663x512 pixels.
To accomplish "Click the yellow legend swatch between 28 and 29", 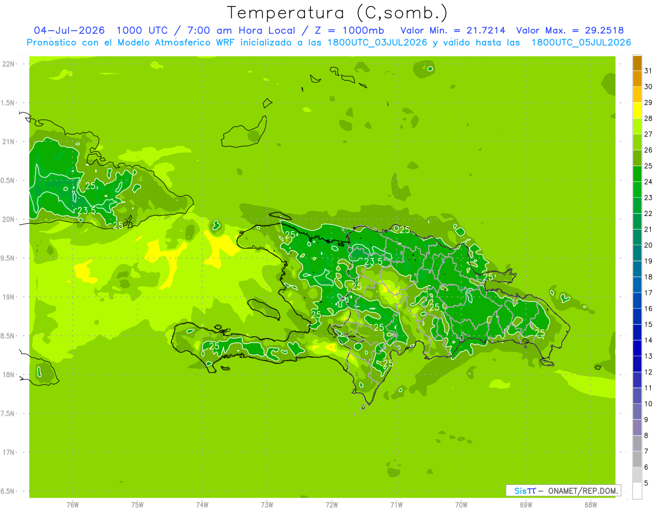I will tap(637, 110).
